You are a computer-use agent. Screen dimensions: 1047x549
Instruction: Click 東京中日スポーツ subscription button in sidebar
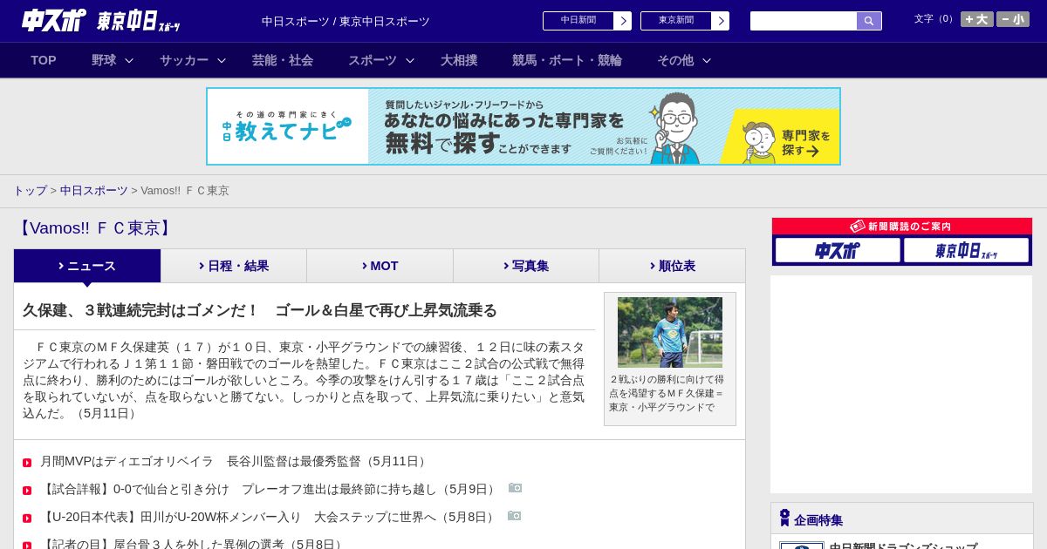(966, 250)
